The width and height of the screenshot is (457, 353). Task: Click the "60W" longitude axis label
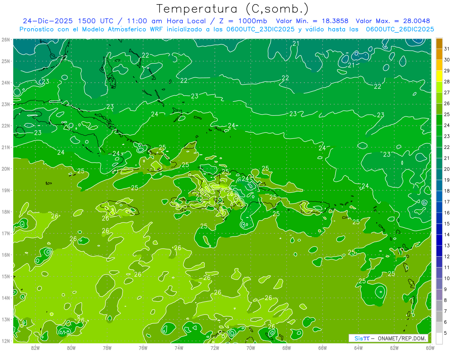pyautogui.click(x=430, y=348)
